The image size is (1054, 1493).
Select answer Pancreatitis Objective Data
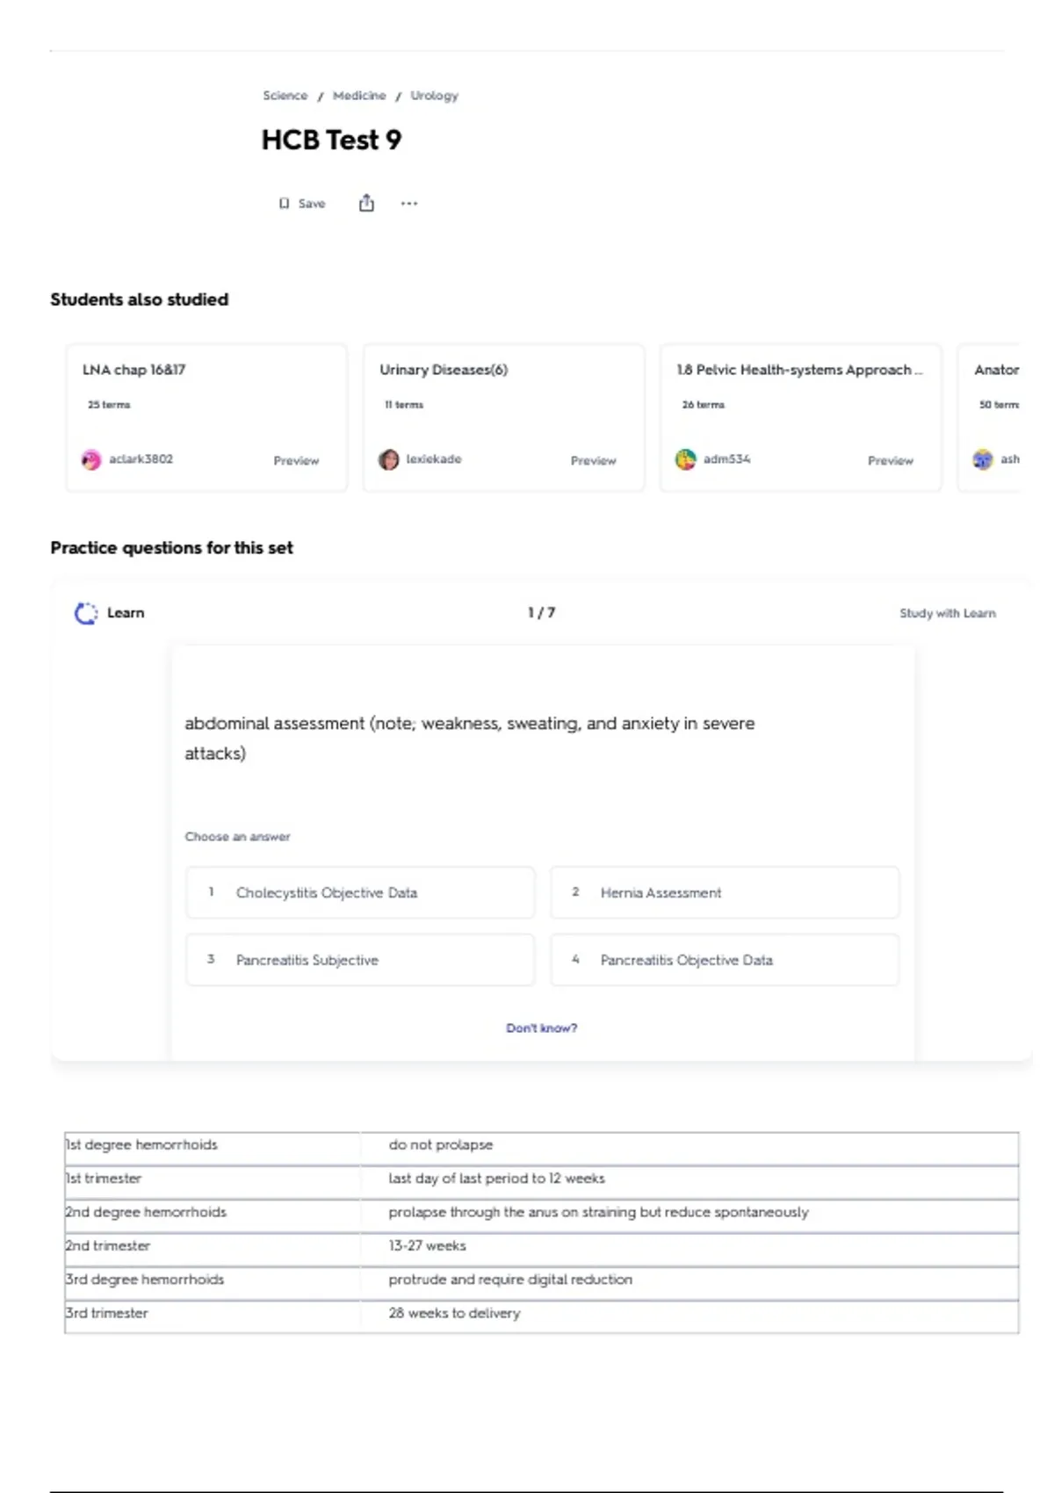(x=725, y=960)
